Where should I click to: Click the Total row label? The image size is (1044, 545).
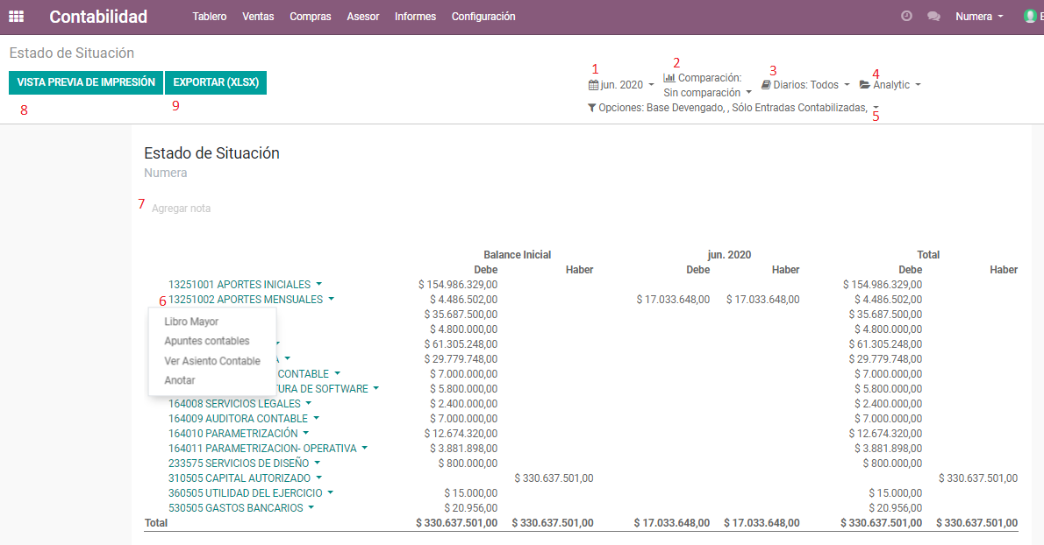click(x=156, y=523)
